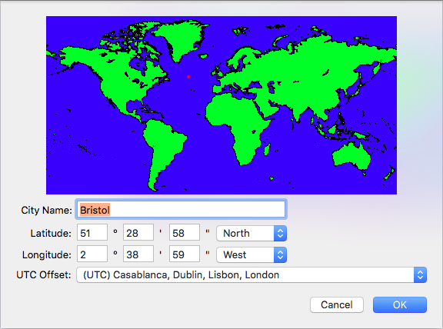This screenshot has width=443, height=329.
Task: Edit the longitude seconds field showing 59
Action: (185, 254)
